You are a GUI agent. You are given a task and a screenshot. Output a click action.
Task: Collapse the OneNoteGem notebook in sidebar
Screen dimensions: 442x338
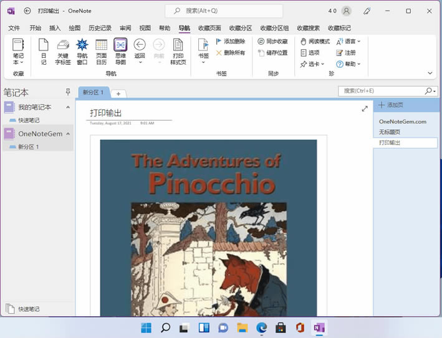click(x=67, y=133)
